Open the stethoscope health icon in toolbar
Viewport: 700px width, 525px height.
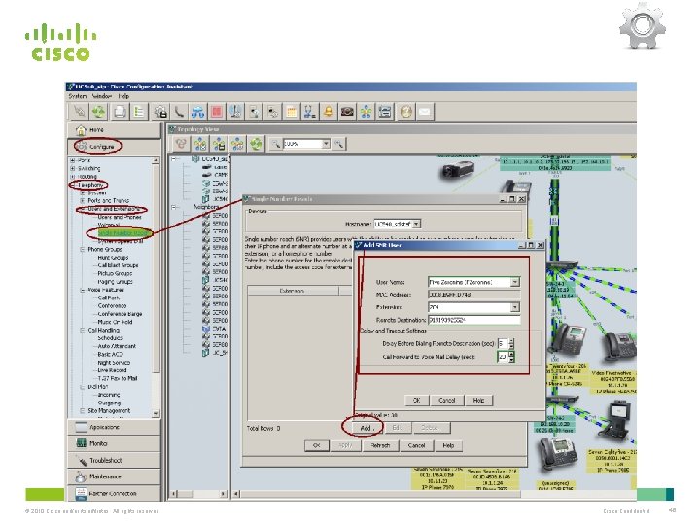[x=309, y=111]
